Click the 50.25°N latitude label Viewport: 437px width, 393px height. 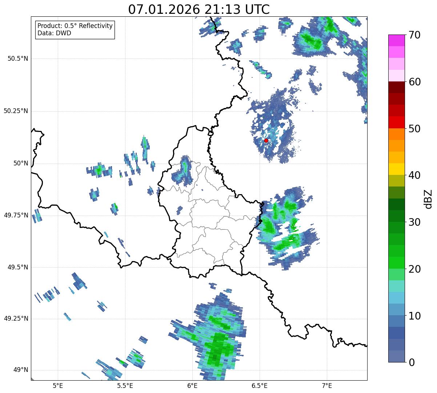tap(16, 111)
